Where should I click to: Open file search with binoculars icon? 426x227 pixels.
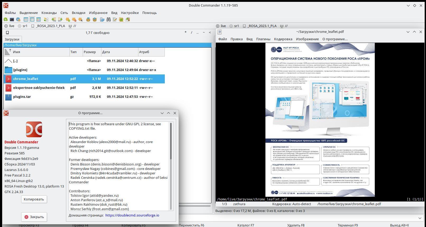point(109,19)
